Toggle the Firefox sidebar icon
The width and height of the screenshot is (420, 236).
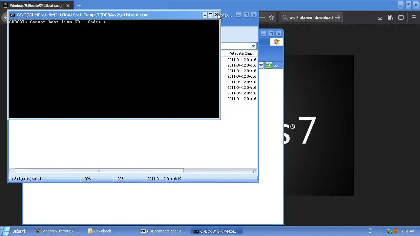[401, 18]
